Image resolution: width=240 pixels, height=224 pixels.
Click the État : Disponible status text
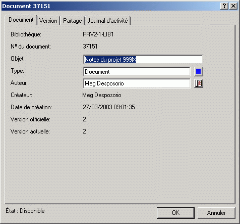click(x=25, y=211)
